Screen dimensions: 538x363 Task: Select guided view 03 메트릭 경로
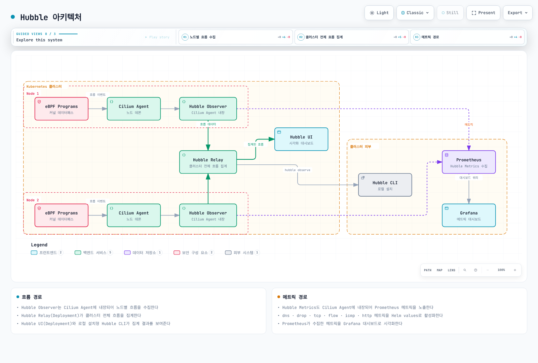(x=467, y=37)
